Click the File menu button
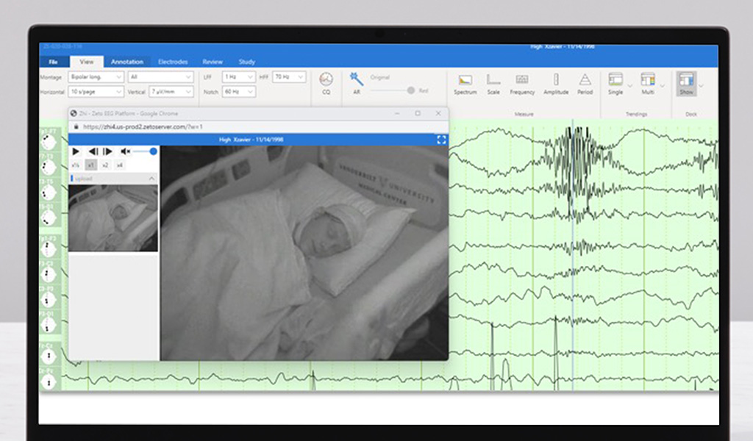The width and height of the screenshot is (753, 441). [x=54, y=62]
